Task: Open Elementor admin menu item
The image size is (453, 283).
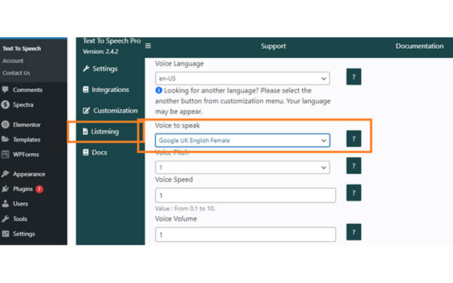Action: tap(27, 125)
